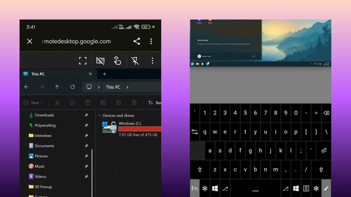Expand chevron after This PC breadcrumb

(128, 87)
